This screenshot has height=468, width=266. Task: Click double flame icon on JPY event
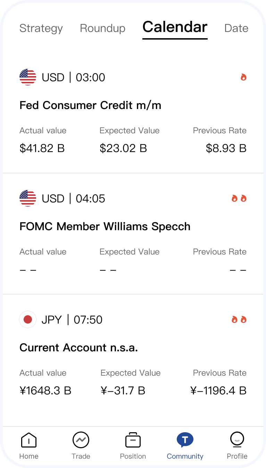[239, 319]
